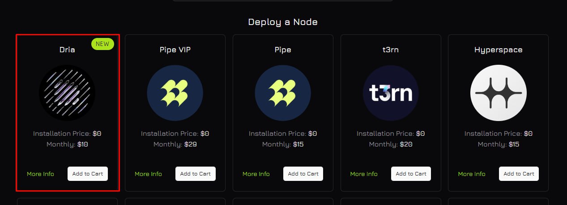Open More Info for Dria
The height and width of the screenshot is (205, 567).
pyautogui.click(x=40, y=174)
